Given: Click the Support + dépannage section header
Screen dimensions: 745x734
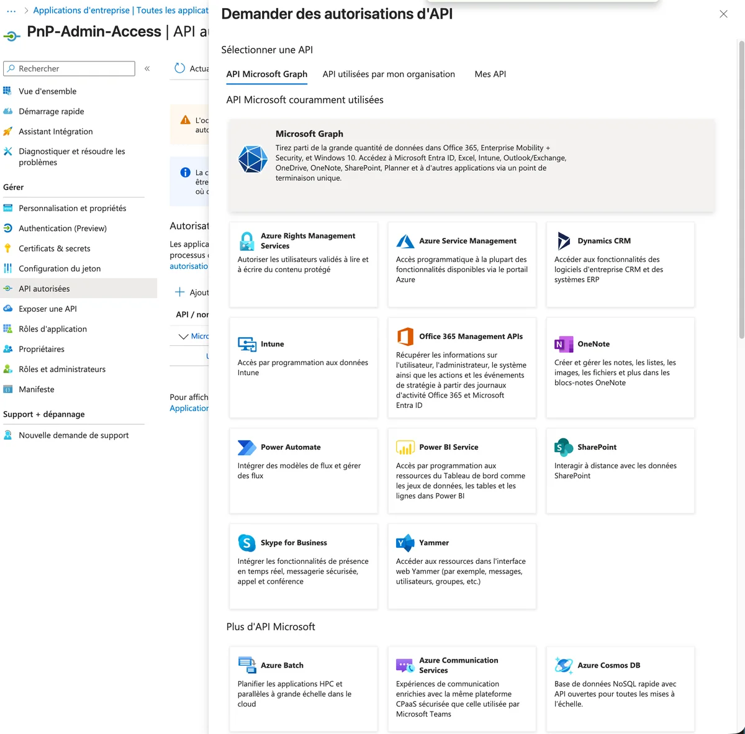Looking at the screenshot, I should (44, 414).
